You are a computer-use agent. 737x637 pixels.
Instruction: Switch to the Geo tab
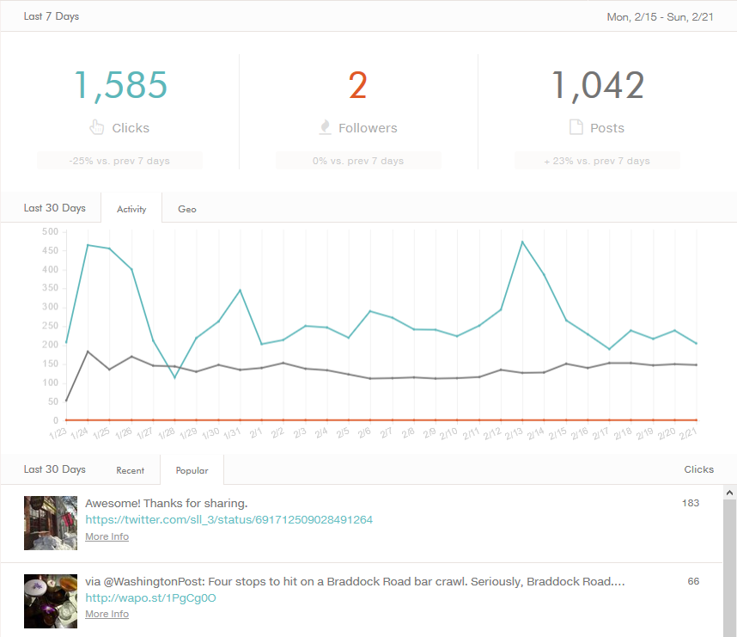click(x=186, y=209)
